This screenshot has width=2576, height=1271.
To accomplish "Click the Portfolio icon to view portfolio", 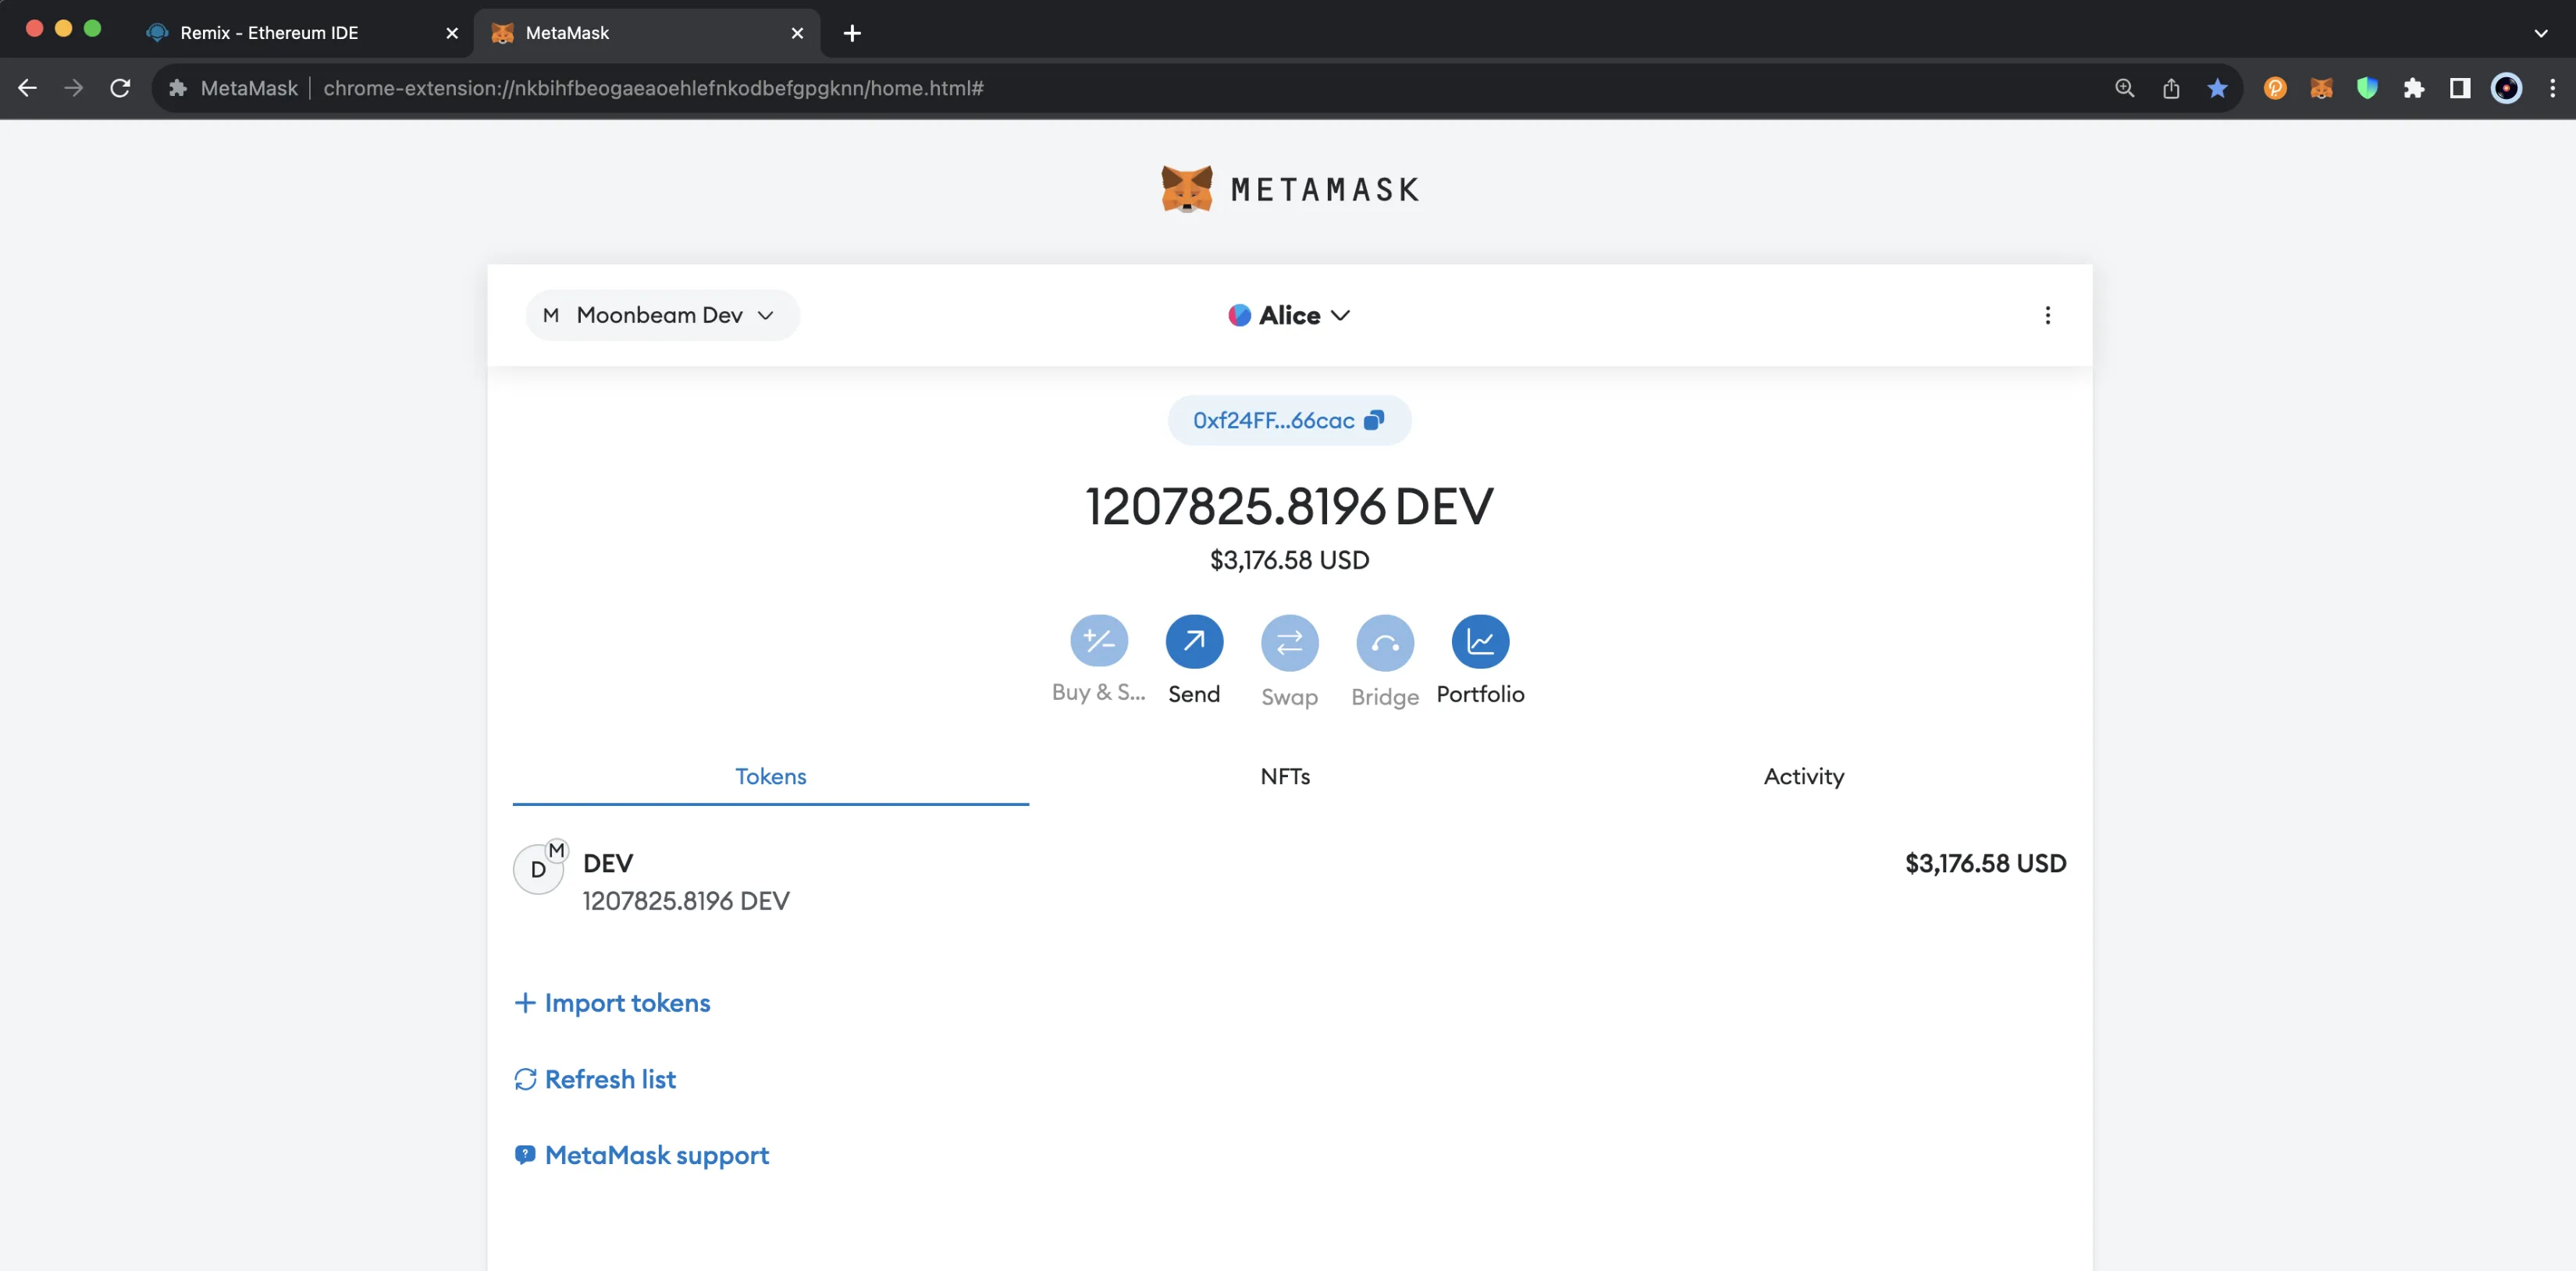I will click(x=1480, y=642).
